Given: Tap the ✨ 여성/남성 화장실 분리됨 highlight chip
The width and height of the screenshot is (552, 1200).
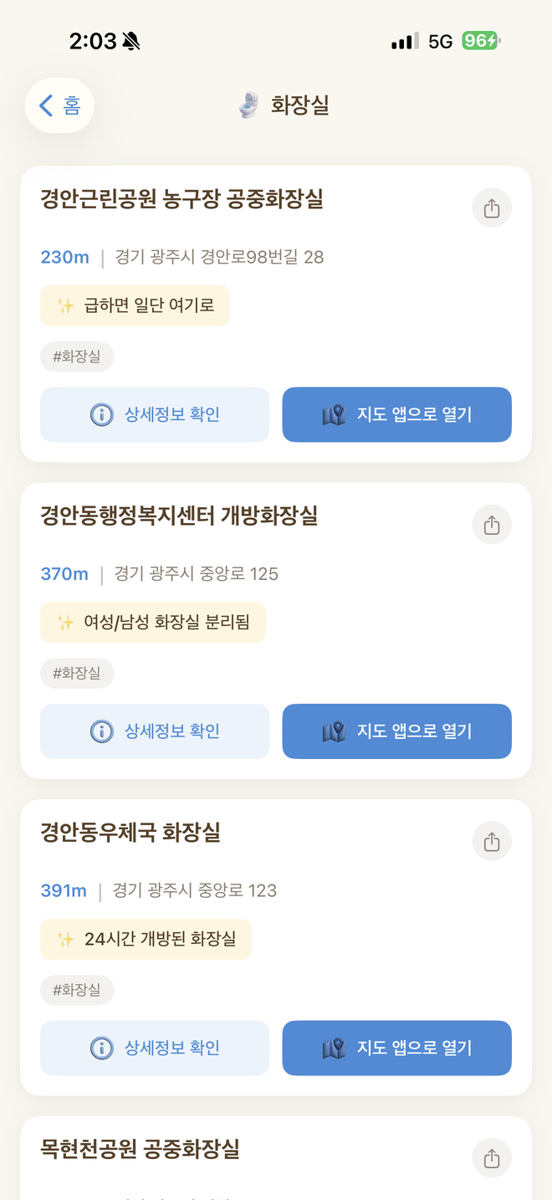Looking at the screenshot, I should (x=153, y=623).
